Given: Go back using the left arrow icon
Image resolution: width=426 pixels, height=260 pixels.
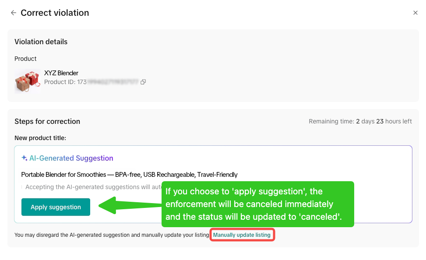Looking at the screenshot, I should point(14,13).
